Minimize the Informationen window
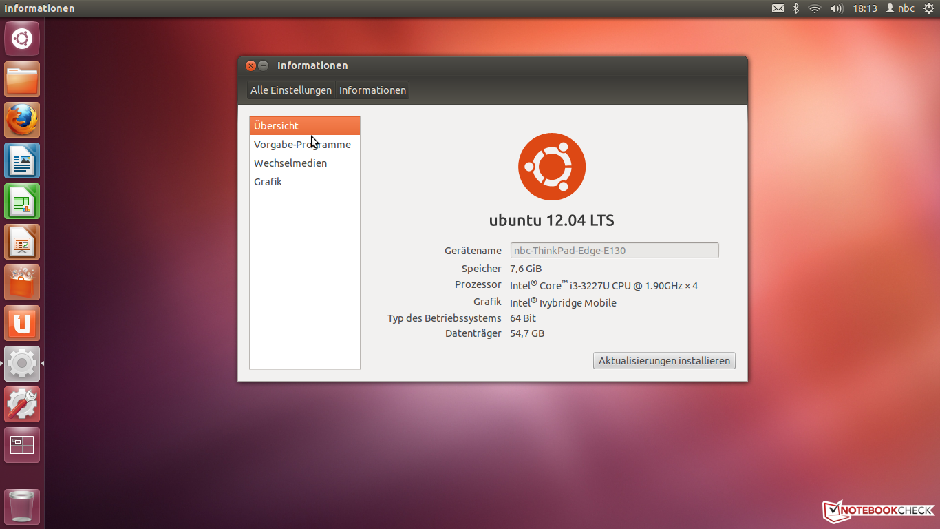Screen dimensions: 940x529 pos(264,65)
